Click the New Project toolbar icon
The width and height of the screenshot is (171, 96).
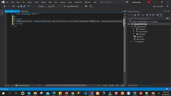[x=14, y=6]
